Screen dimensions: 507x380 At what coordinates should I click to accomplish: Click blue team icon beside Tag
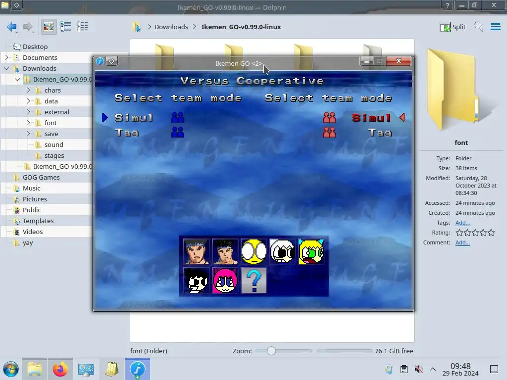(178, 132)
